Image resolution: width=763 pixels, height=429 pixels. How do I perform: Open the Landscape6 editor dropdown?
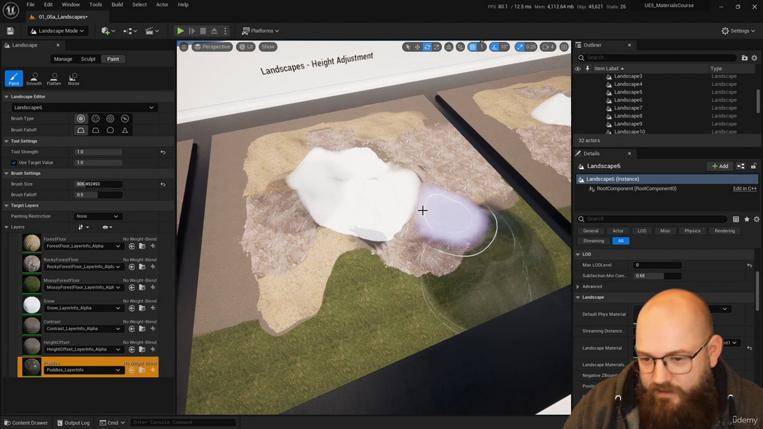click(84, 107)
